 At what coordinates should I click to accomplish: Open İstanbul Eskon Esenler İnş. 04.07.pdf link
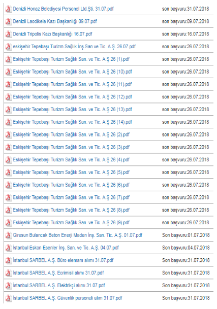click(x=66, y=248)
